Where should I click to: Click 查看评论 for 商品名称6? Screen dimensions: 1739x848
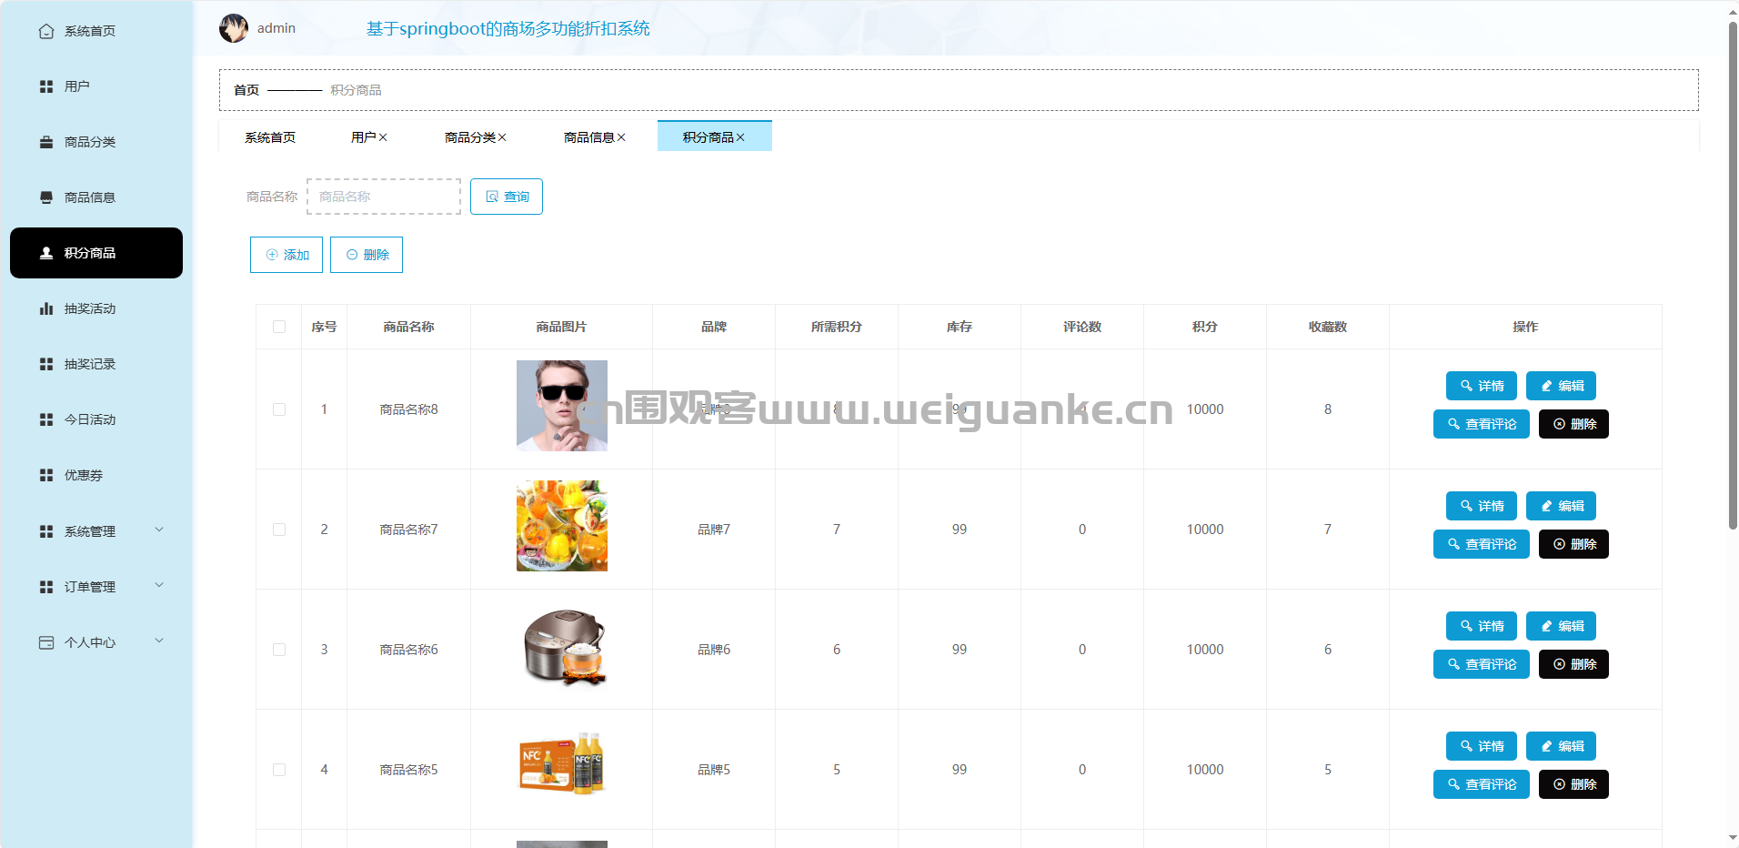click(1481, 664)
